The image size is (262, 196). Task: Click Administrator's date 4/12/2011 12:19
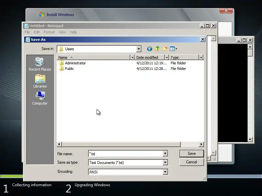(152, 63)
